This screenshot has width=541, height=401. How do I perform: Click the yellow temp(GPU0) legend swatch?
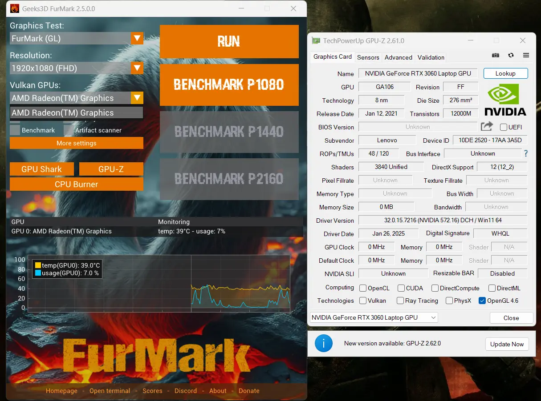point(38,265)
